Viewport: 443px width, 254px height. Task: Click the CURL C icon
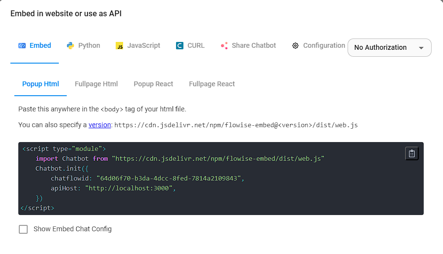pyautogui.click(x=179, y=46)
